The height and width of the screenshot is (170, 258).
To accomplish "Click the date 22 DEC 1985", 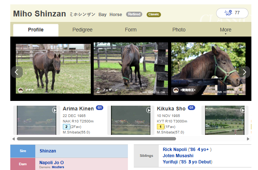I will tap(74, 116).
